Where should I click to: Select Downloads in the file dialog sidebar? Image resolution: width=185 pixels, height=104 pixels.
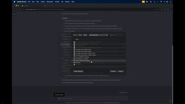tap(65, 44)
